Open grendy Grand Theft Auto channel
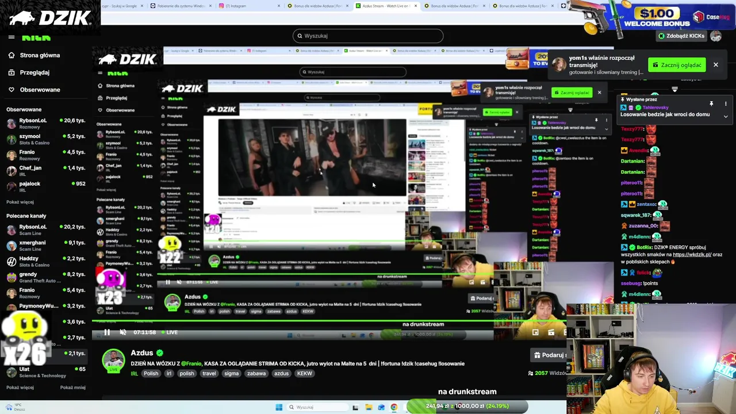The image size is (736, 414). (45, 277)
